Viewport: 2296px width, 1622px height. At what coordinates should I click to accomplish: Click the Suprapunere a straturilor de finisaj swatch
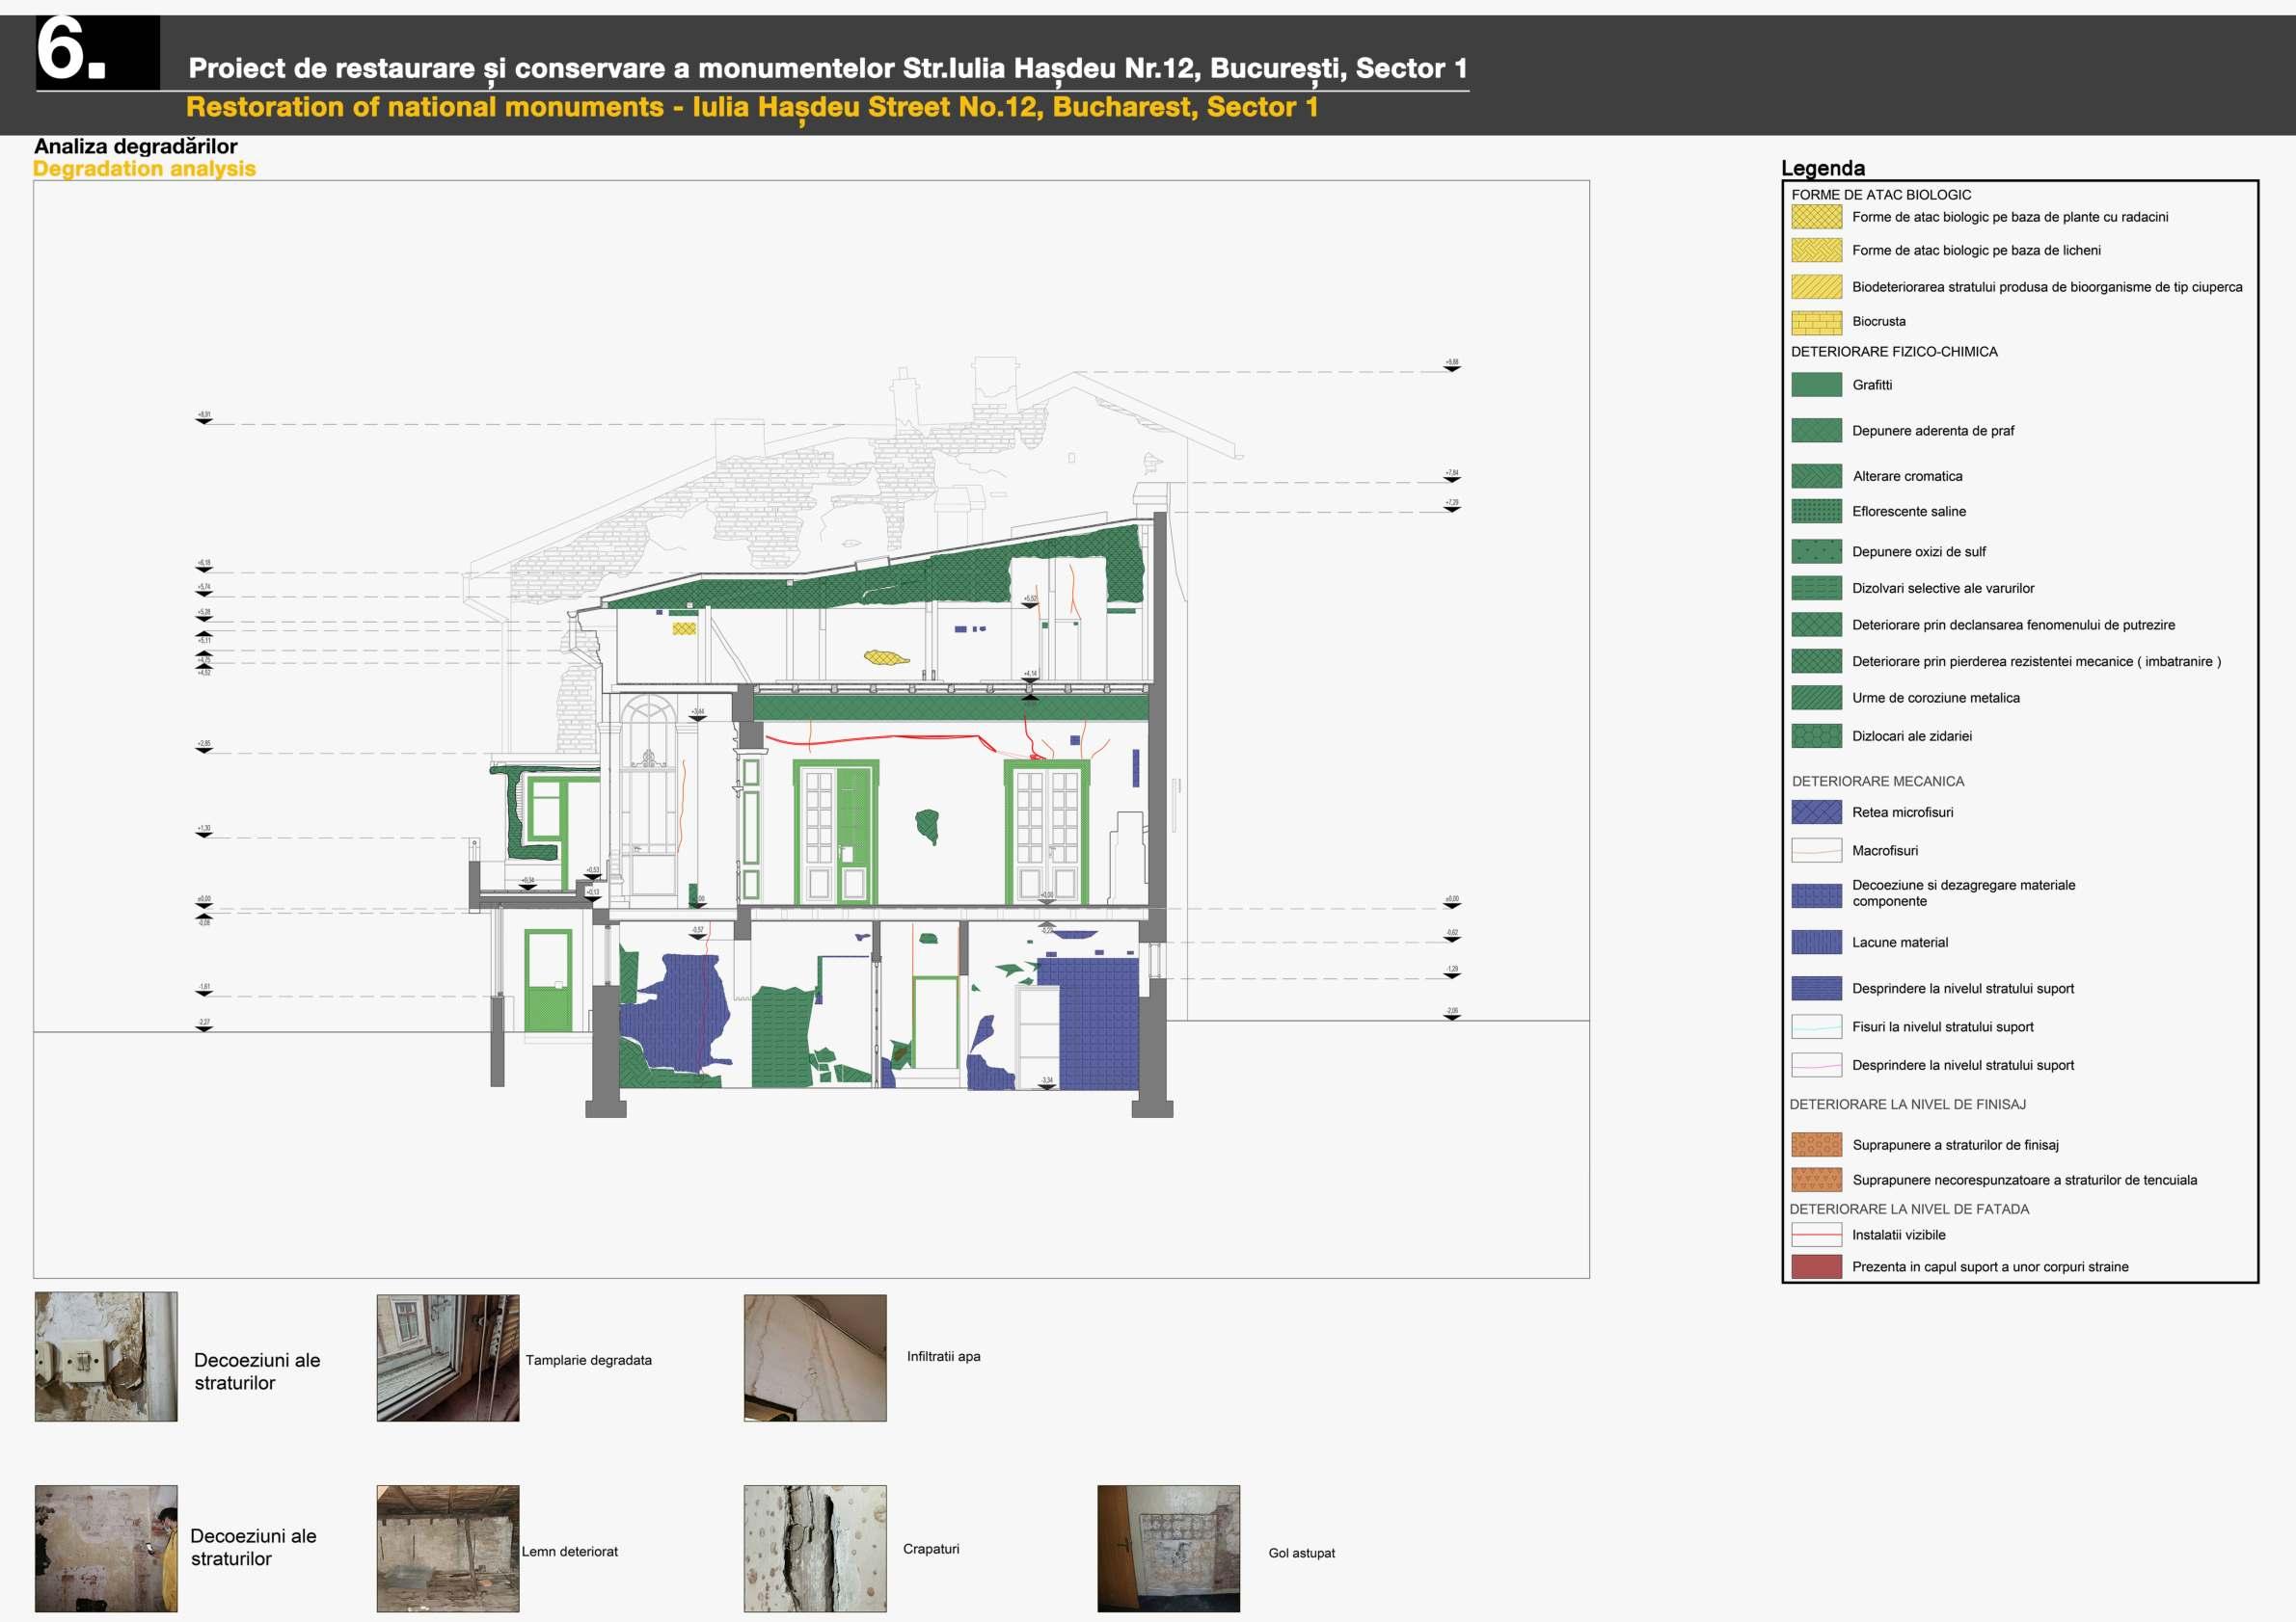(1816, 1144)
